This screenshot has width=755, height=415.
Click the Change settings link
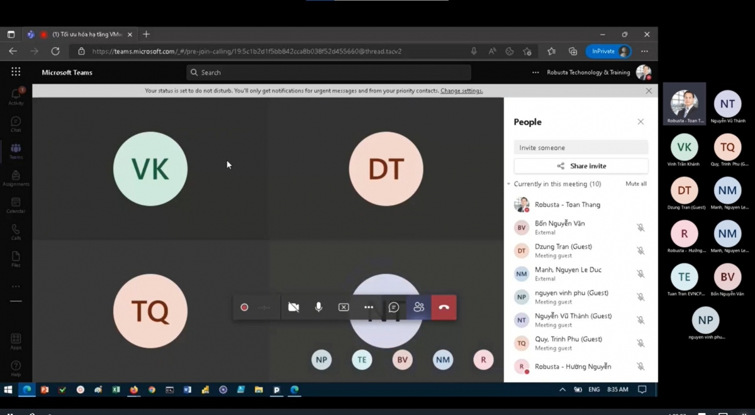(x=462, y=91)
